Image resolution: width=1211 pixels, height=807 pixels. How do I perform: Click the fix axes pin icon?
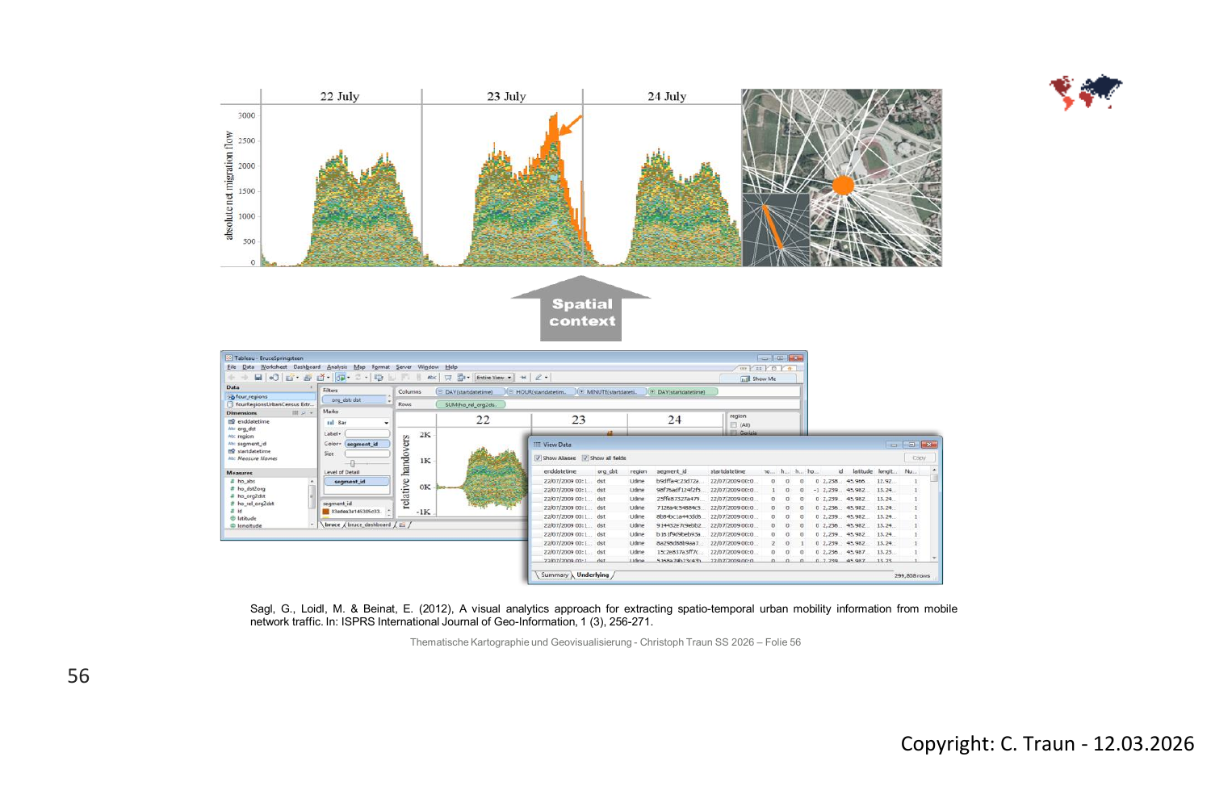click(x=523, y=378)
